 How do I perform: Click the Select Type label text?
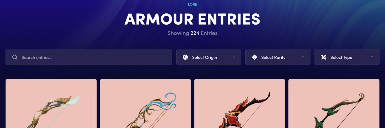click(341, 57)
